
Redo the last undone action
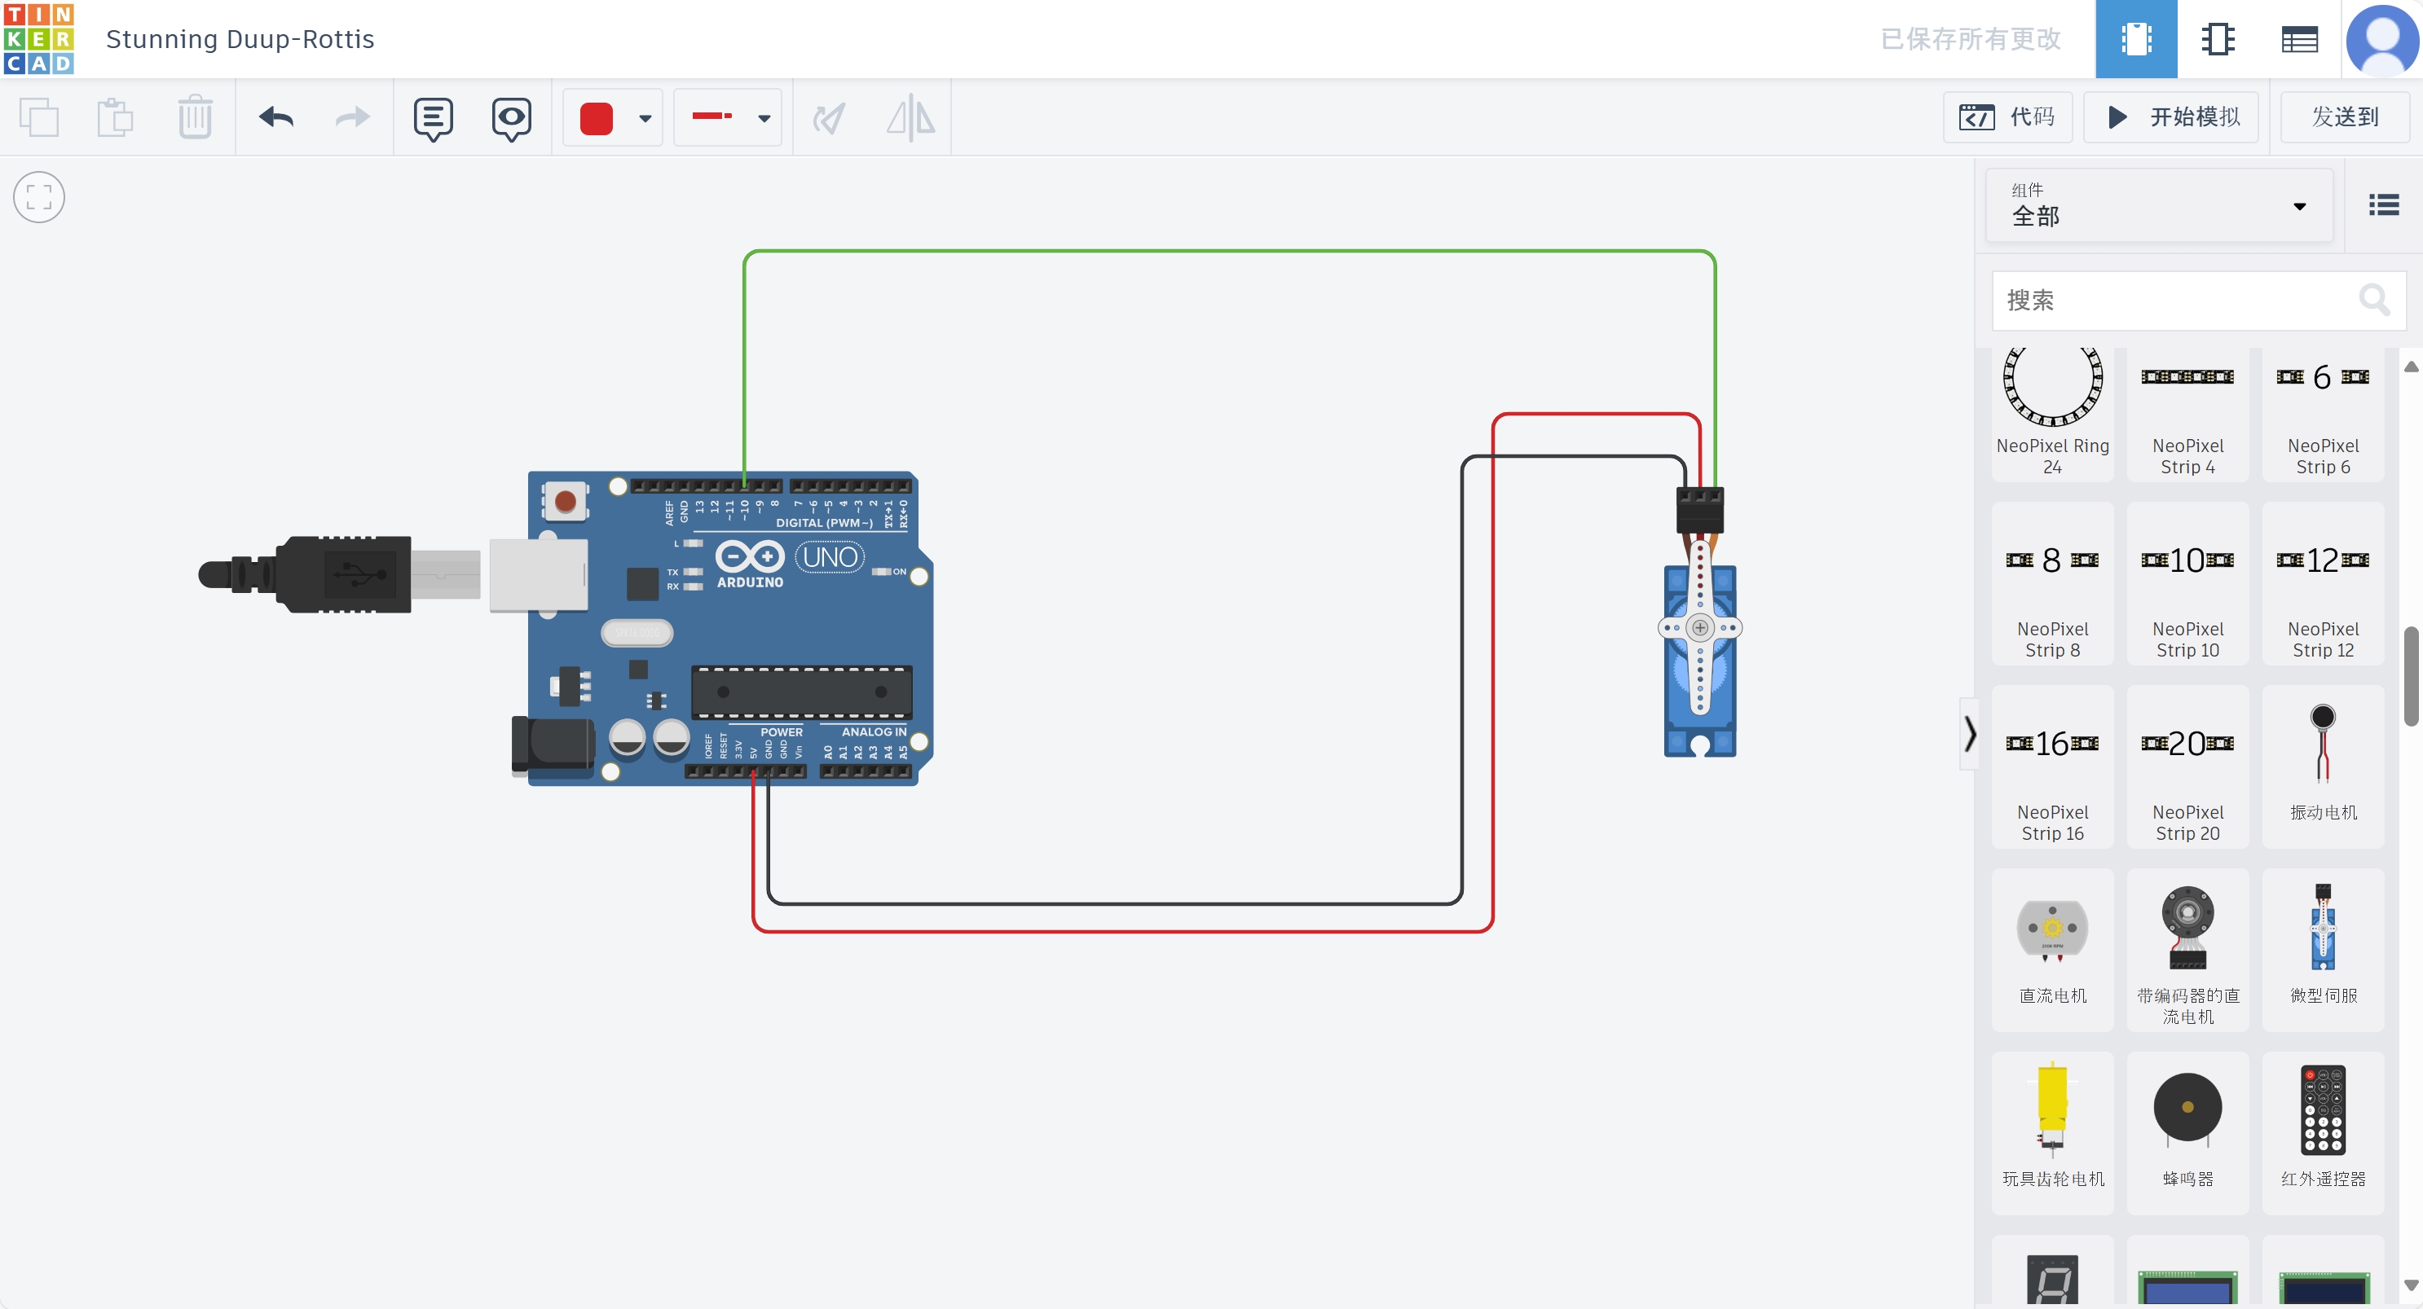click(x=353, y=117)
